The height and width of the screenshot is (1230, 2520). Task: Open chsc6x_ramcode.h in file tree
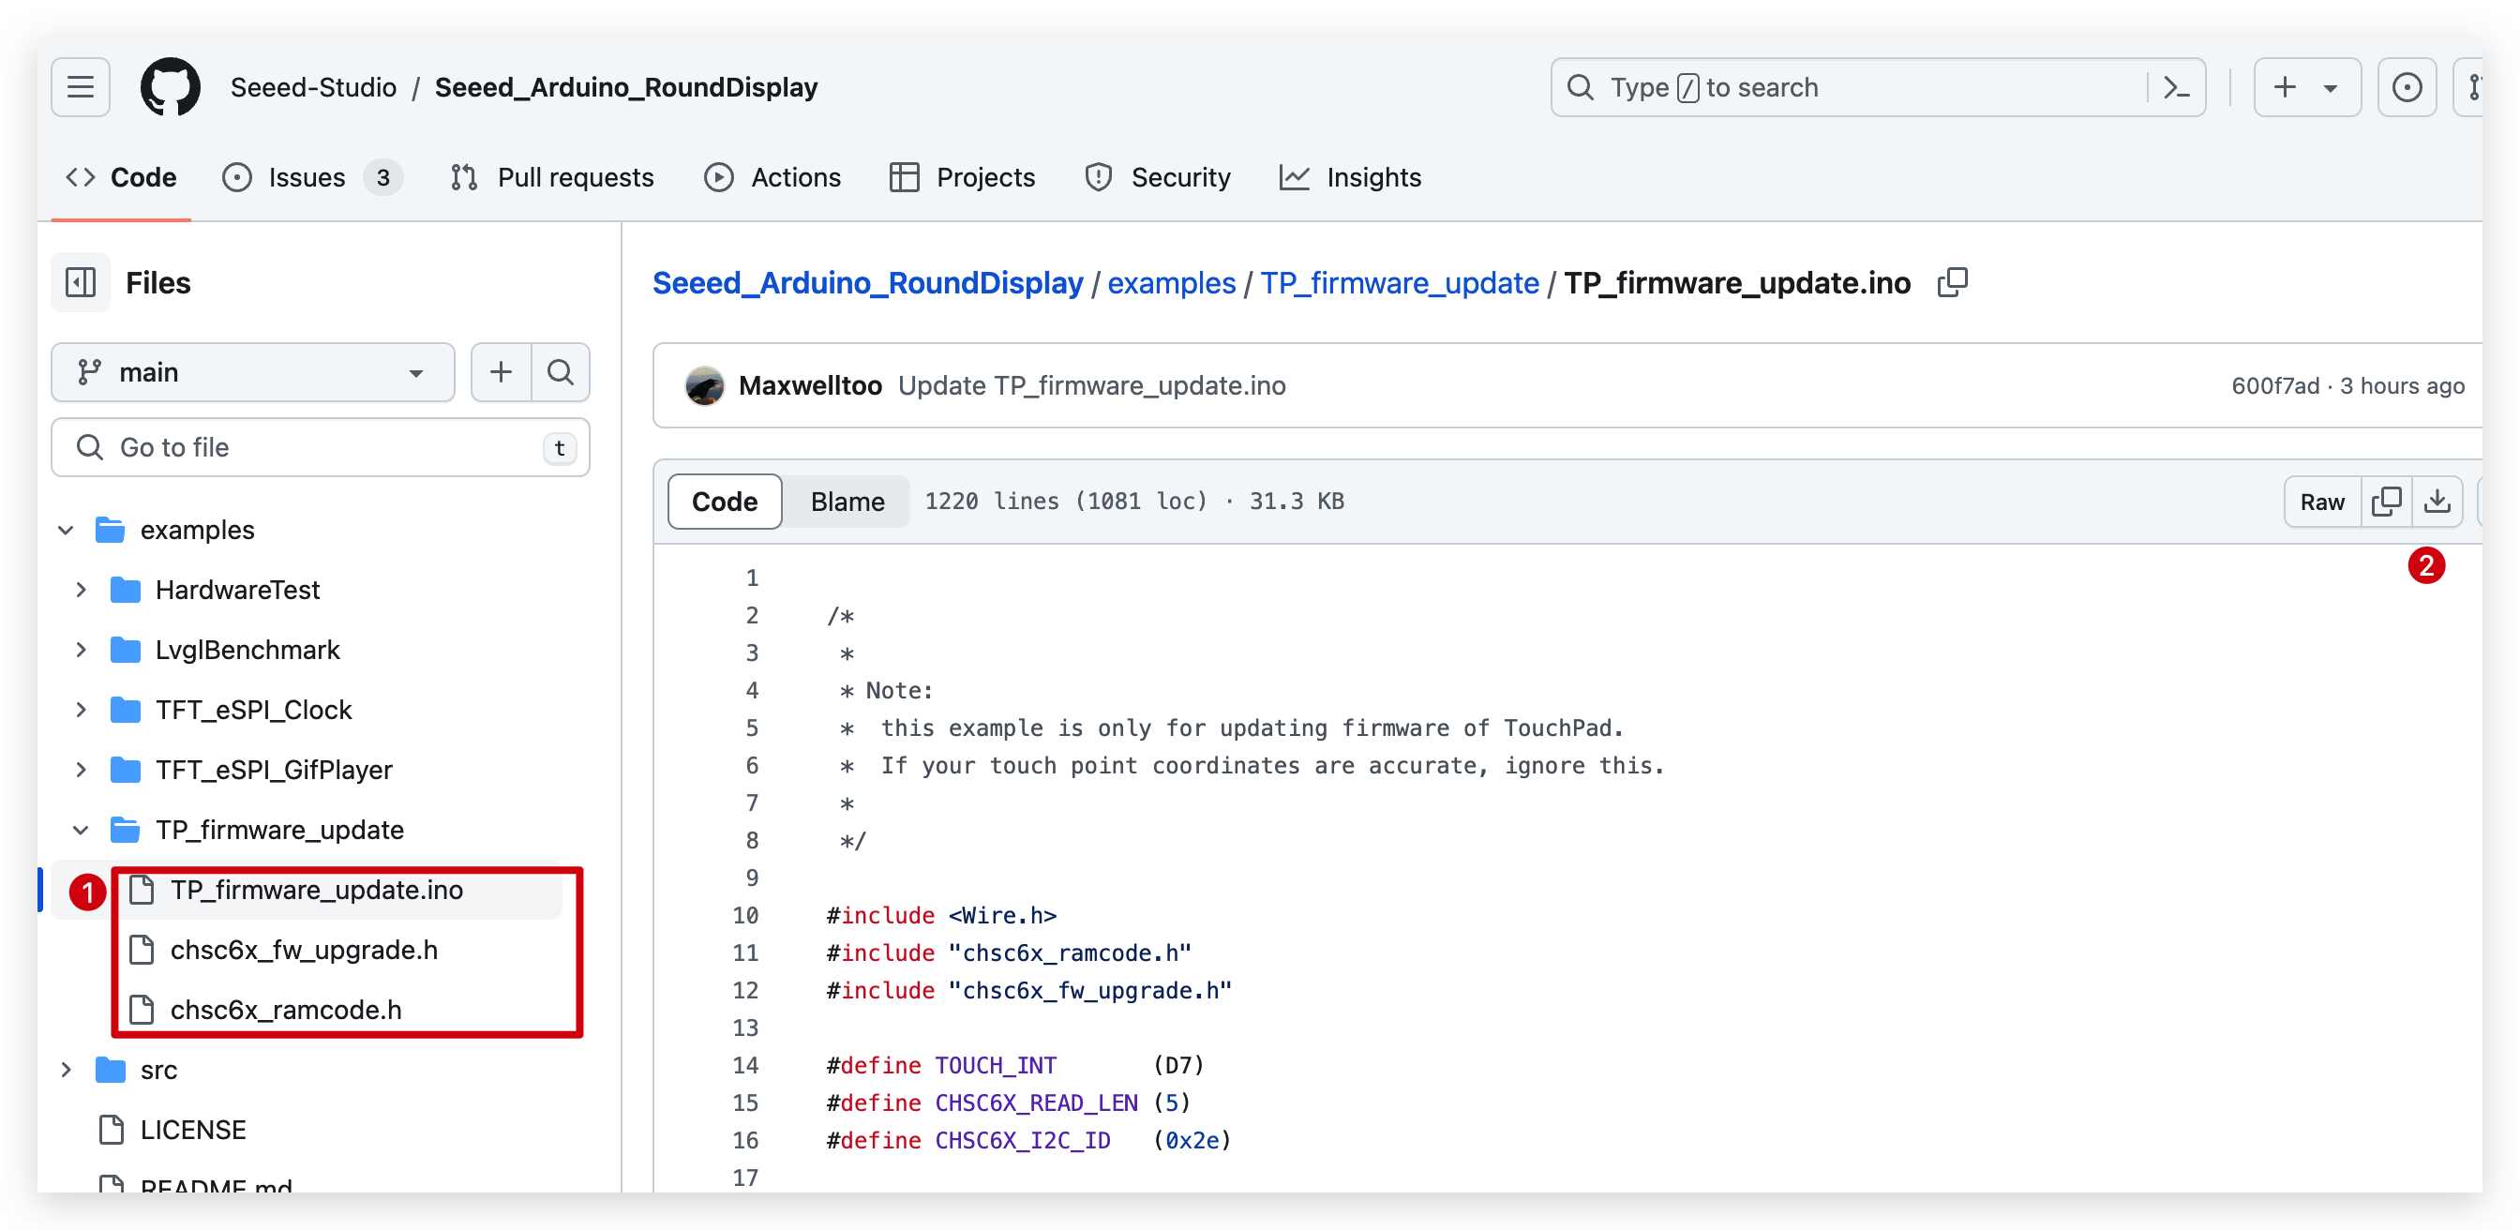pyautogui.click(x=286, y=1009)
